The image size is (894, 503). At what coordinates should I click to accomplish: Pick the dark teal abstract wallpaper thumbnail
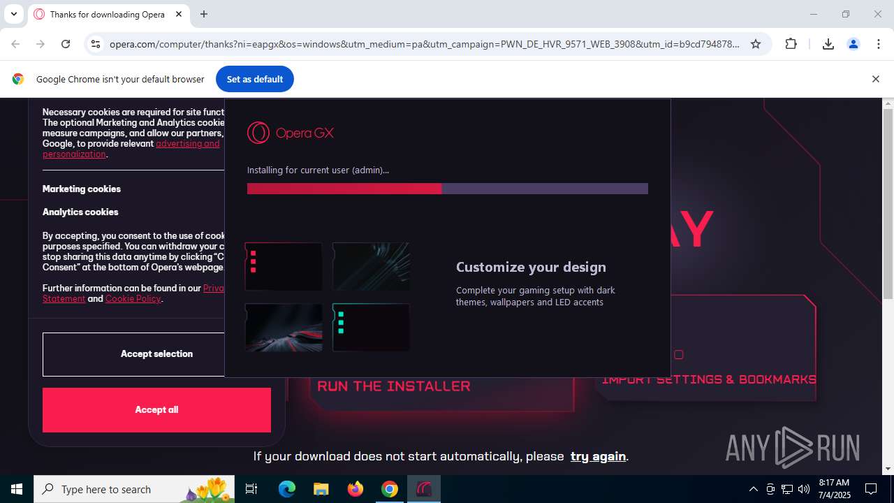click(x=371, y=266)
